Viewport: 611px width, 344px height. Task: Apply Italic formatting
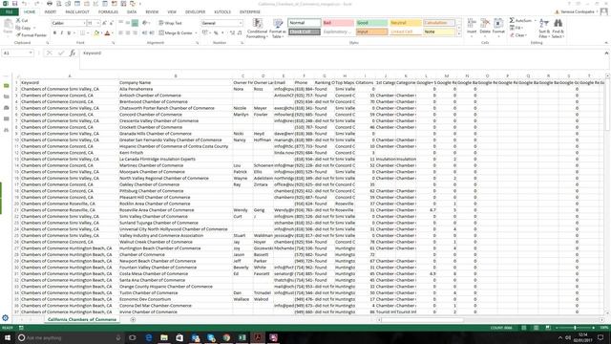click(x=61, y=33)
